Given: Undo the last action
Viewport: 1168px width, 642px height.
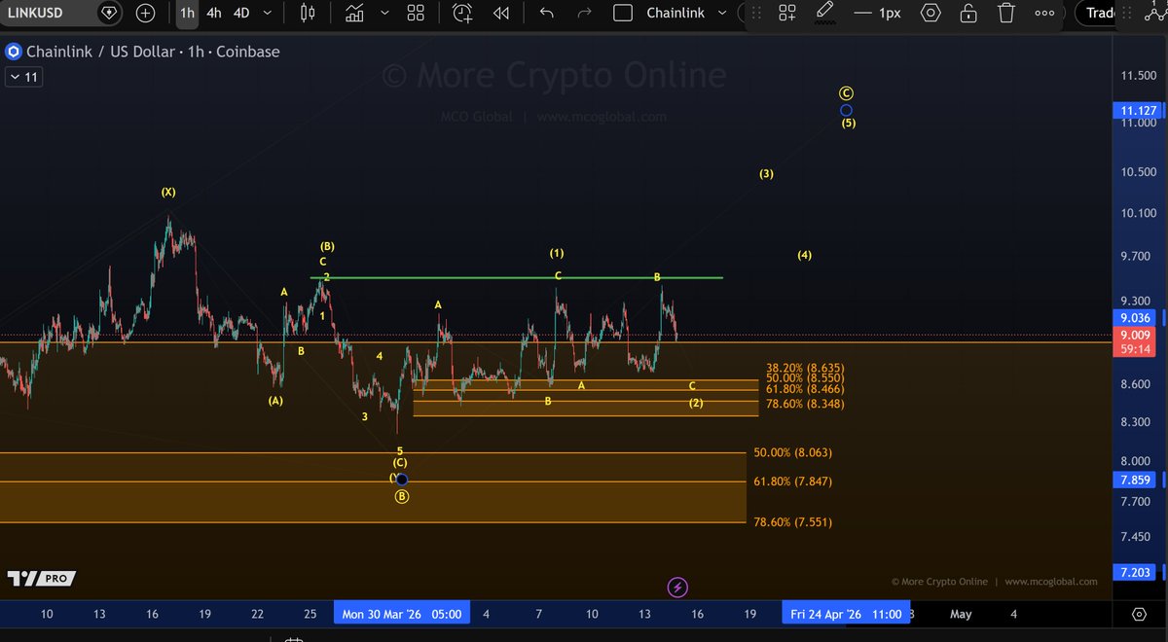Looking at the screenshot, I should coord(546,14).
